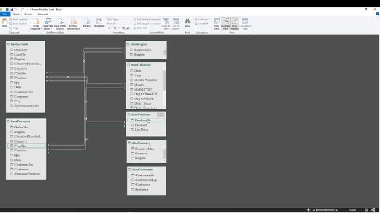Click the zoom slider in status bar
Screen dimensions: 380x213
pyautogui.click(x=325, y=210)
